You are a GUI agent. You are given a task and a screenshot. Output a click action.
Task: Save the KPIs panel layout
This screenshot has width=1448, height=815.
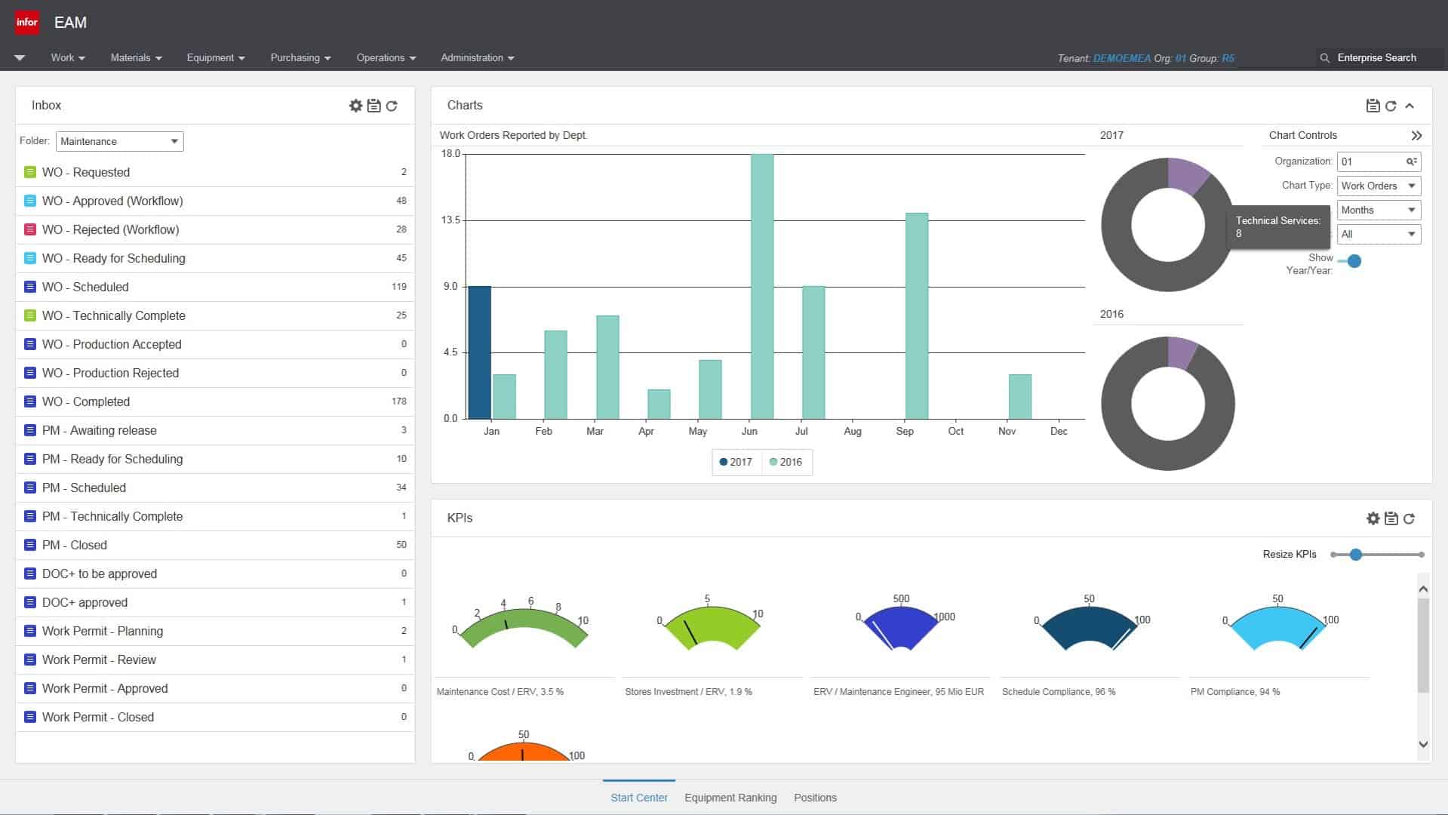pyautogui.click(x=1391, y=518)
